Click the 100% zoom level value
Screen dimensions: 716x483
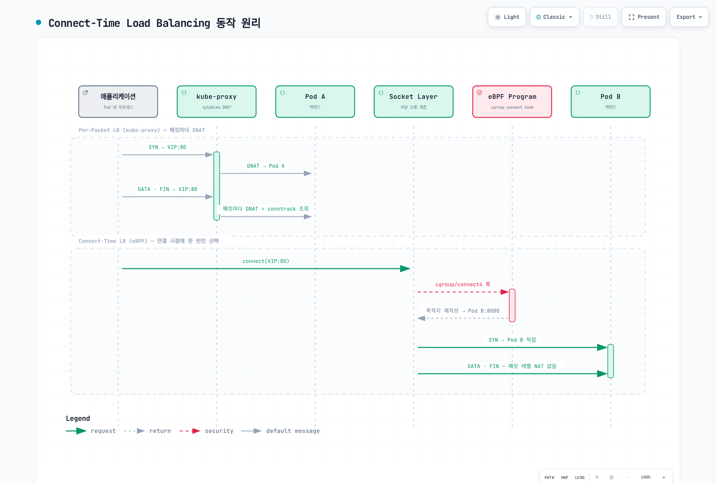(x=645, y=478)
